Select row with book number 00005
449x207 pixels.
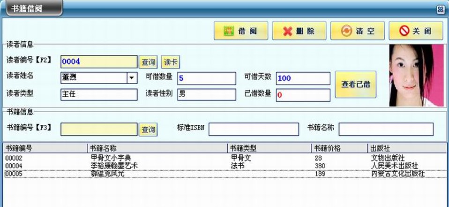(225, 174)
